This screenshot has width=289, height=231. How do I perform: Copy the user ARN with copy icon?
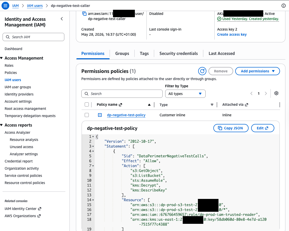pos(84,14)
